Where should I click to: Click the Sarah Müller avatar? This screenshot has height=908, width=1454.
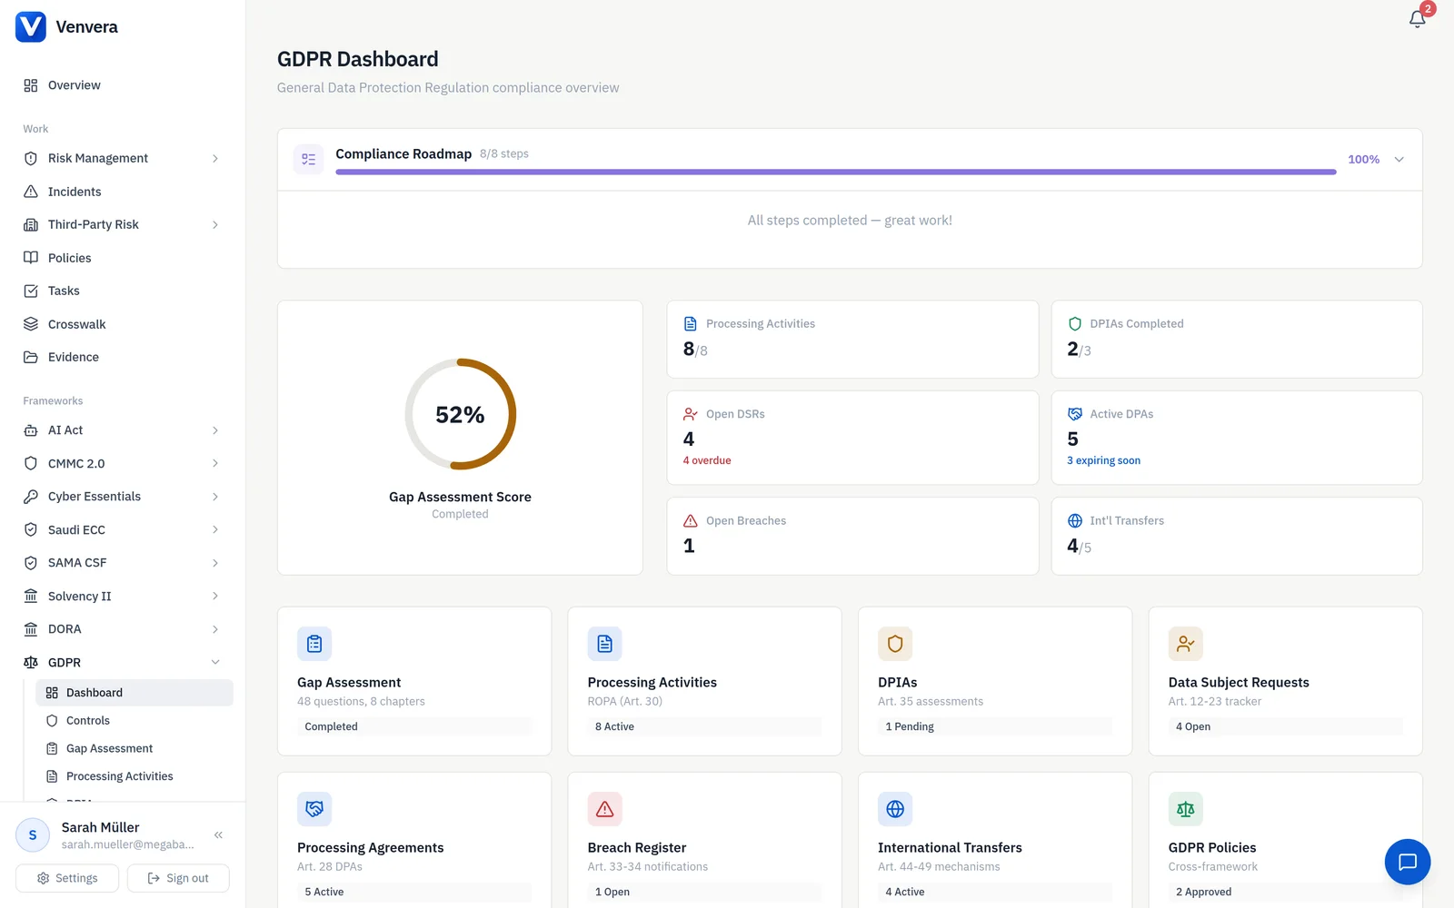pyautogui.click(x=33, y=835)
